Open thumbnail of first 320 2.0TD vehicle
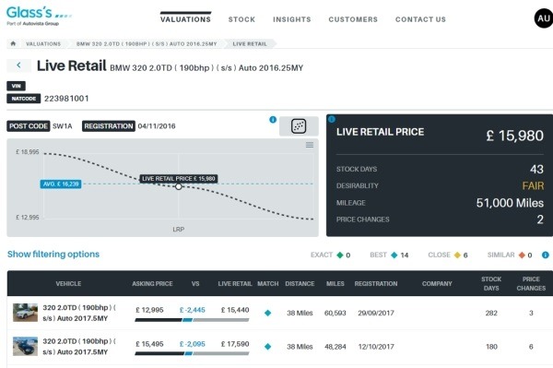The height and width of the screenshot is (368, 553). click(26, 313)
